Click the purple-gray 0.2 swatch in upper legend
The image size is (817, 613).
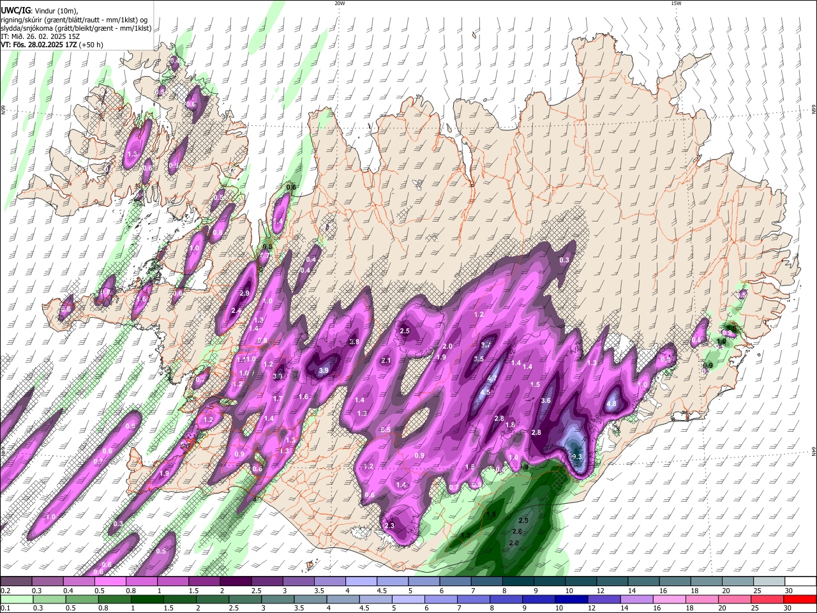[16, 582]
